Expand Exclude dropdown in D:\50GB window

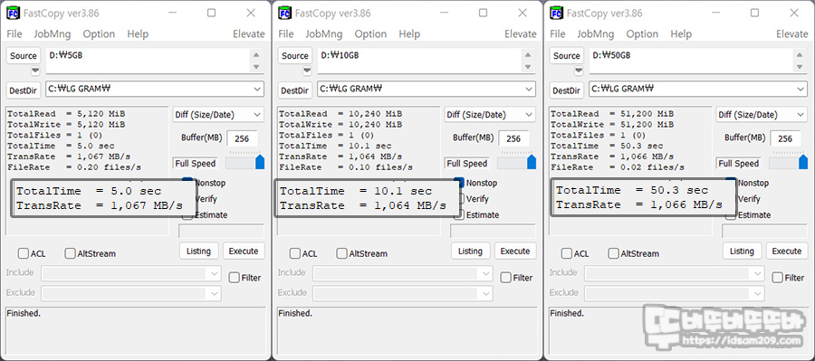[x=758, y=293]
